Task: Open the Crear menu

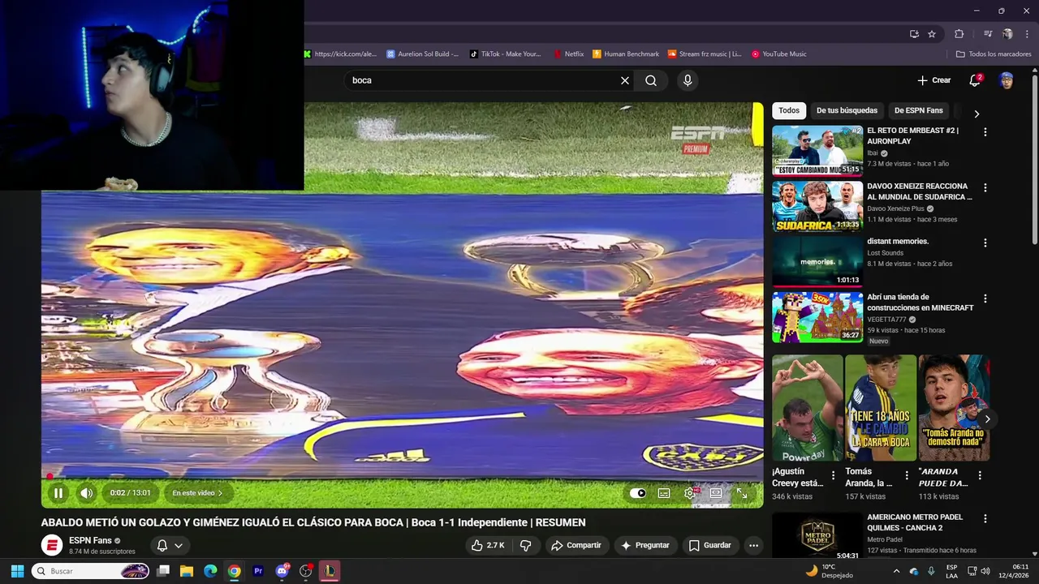Action: (x=934, y=80)
